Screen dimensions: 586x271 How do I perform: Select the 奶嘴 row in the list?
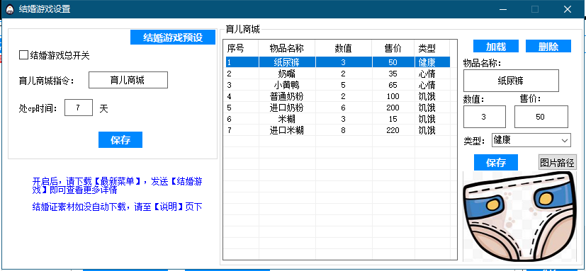coord(337,74)
